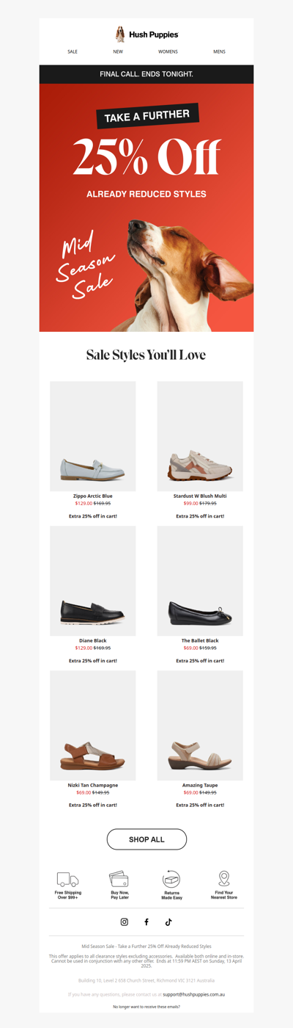Click the Returns Made Easy box icon
This screenshot has height=1028, width=293.
171,879
